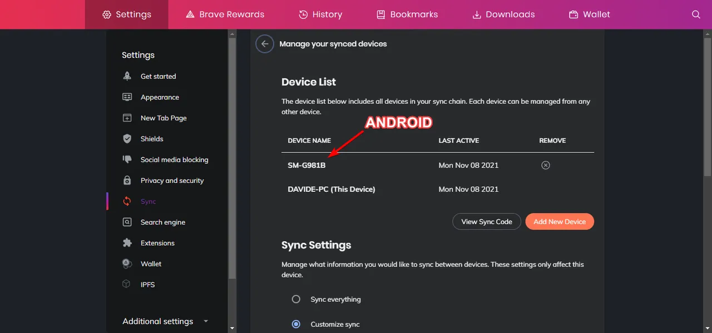Open the Settings tab in top bar
Viewport: 712px width, 333px height.
127,14
